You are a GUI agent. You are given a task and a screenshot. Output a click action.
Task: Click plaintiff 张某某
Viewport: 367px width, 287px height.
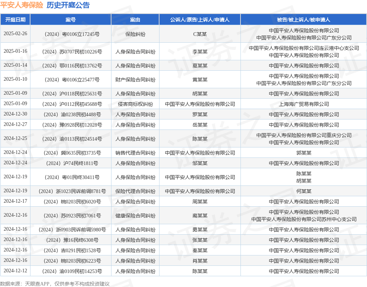pos(200,240)
